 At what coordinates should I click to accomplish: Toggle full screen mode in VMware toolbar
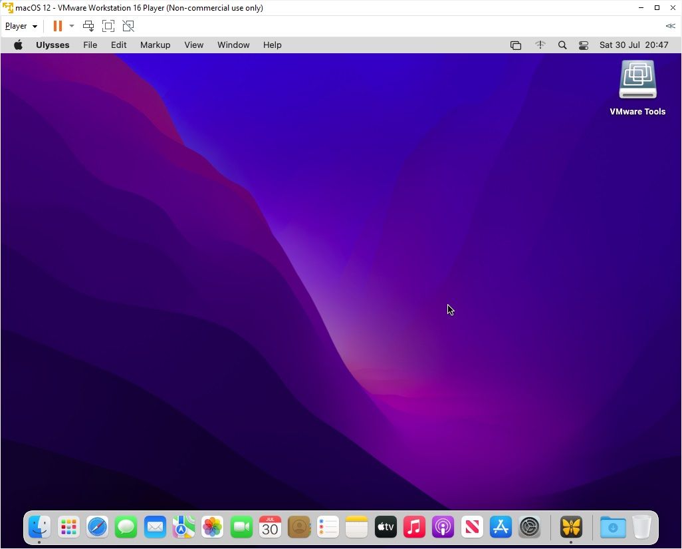(108, 25)
